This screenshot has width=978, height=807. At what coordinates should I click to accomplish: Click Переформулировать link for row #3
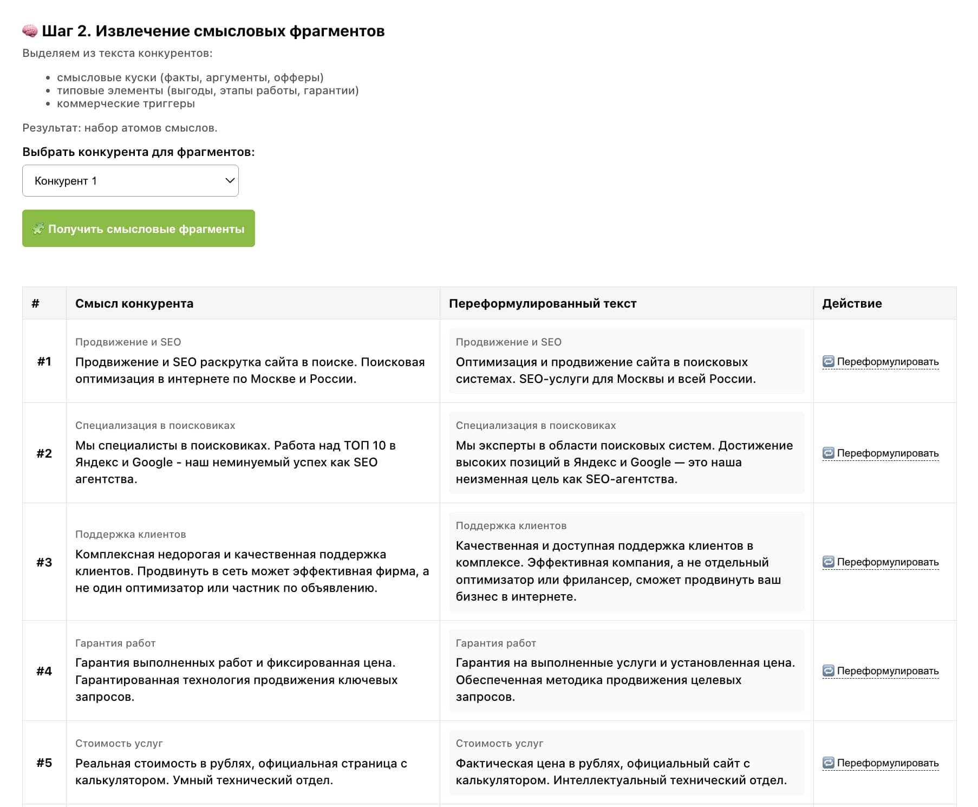tap(888, 562)
